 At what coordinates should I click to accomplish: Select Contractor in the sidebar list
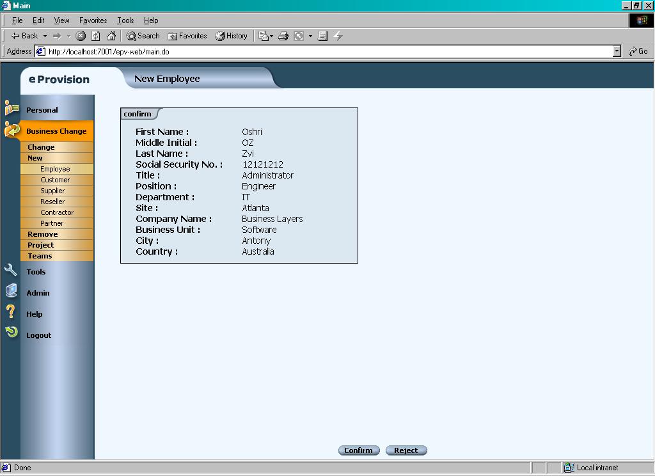pyautogui.click(x=57, y=212)
